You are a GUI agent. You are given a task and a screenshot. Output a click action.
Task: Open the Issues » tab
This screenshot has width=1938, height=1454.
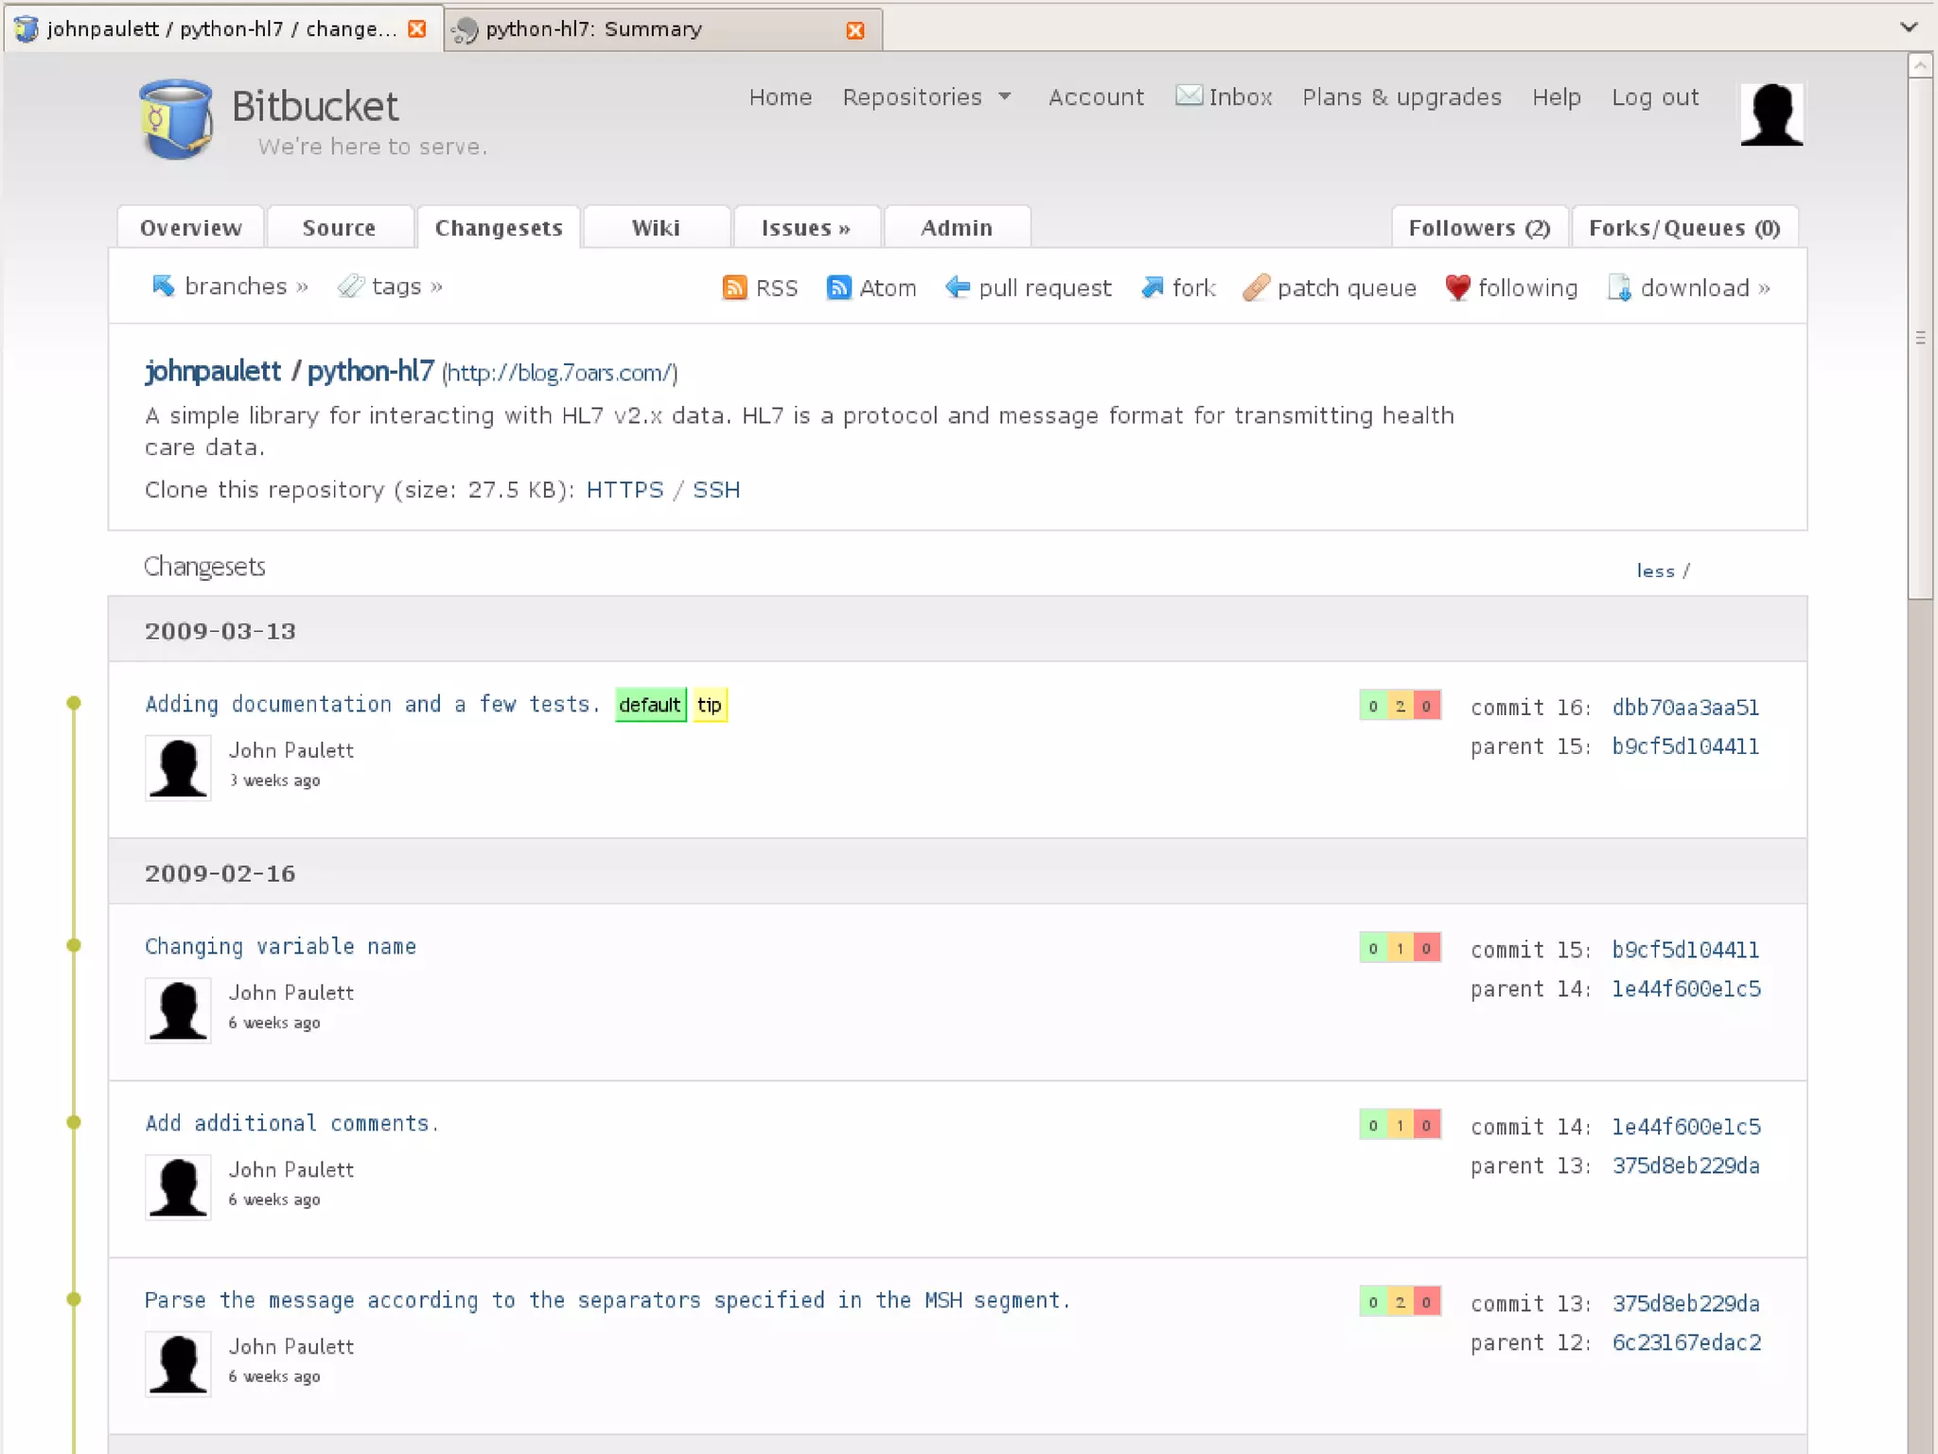pyautogui.click(x=806, y=228)
